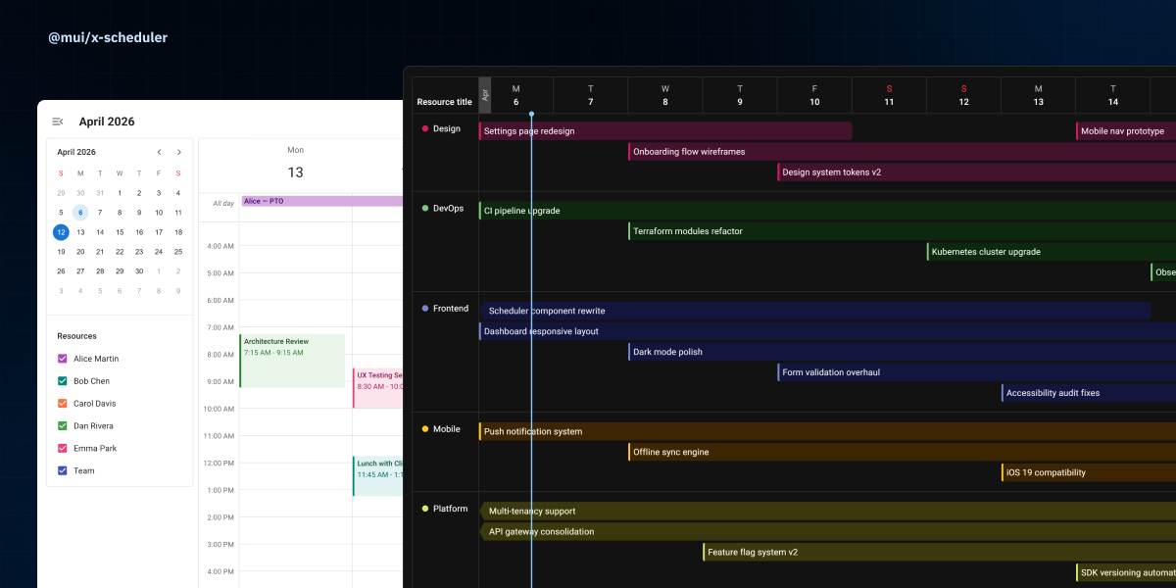Disable the Team resource checkbox

click(x=63, y=471)
